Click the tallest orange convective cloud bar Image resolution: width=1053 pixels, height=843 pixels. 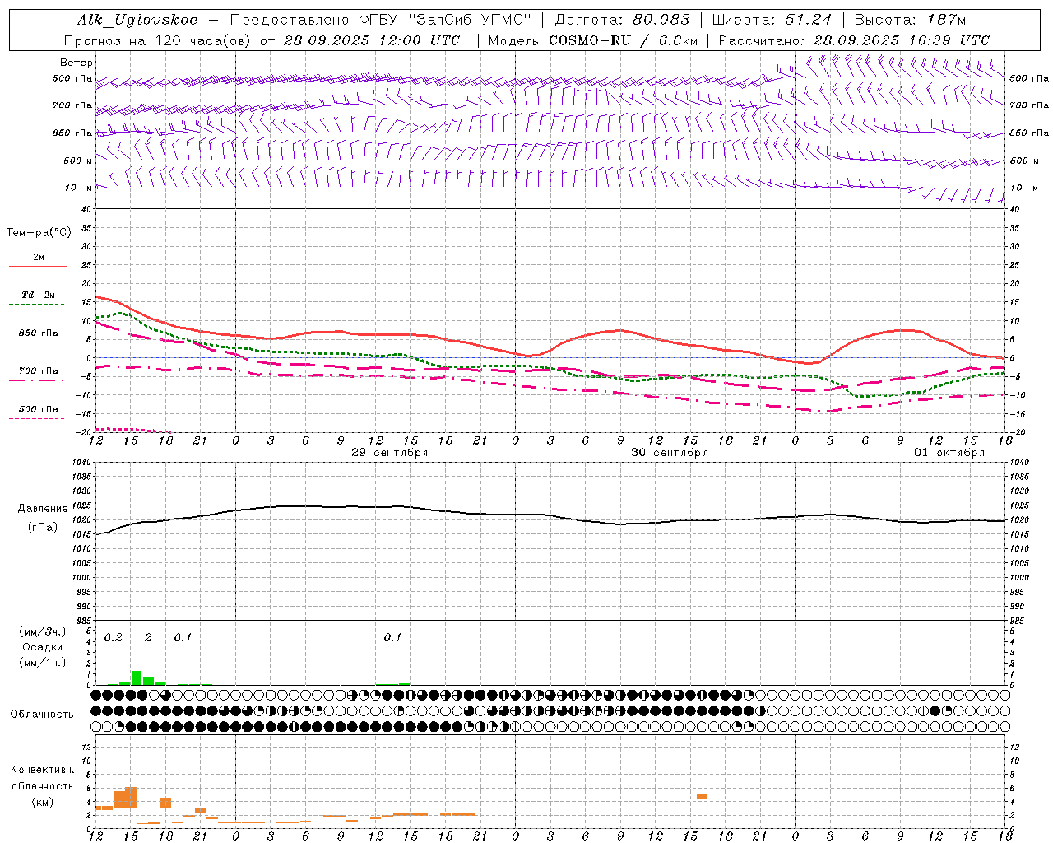click(x=131, y=797)
